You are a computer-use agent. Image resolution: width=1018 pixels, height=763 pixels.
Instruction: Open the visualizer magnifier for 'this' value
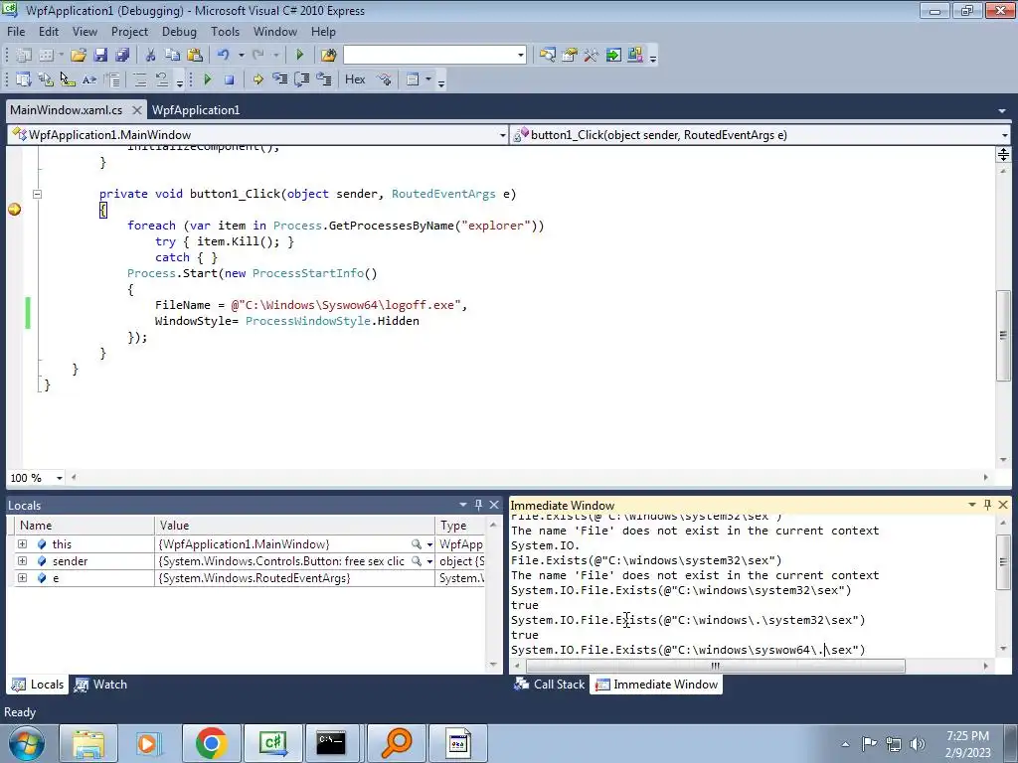pyautogui.click(x=417, y=544)
